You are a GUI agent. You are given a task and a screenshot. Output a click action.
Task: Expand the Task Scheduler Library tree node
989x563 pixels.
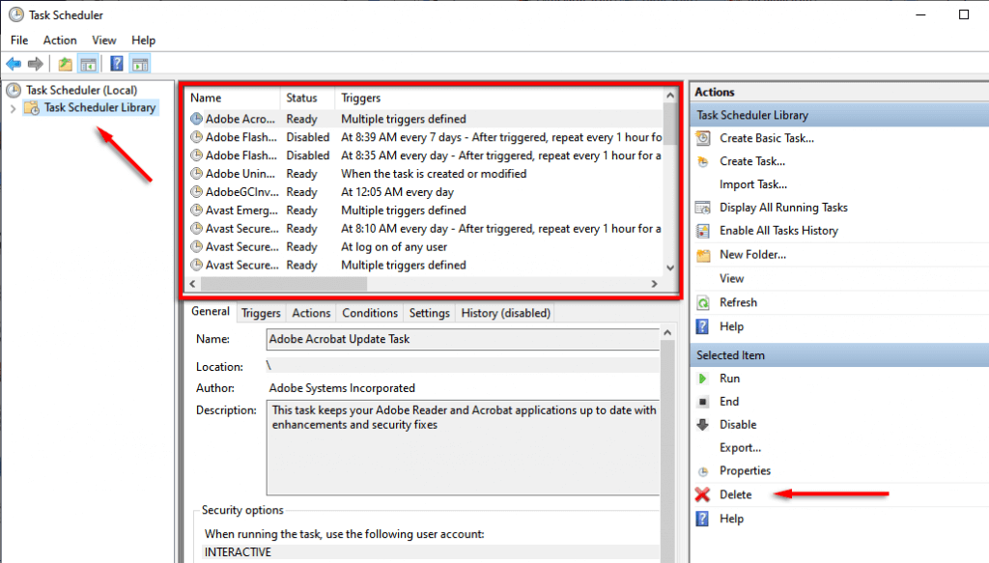coord(13,108)
